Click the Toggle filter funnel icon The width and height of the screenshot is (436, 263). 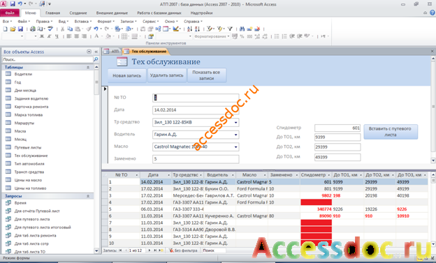pyautogui.click(x=230, y=29)
